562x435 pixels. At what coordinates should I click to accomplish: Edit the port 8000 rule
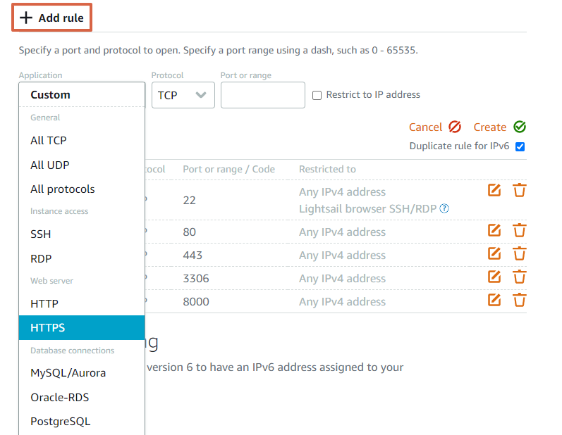tap(494, 300)
